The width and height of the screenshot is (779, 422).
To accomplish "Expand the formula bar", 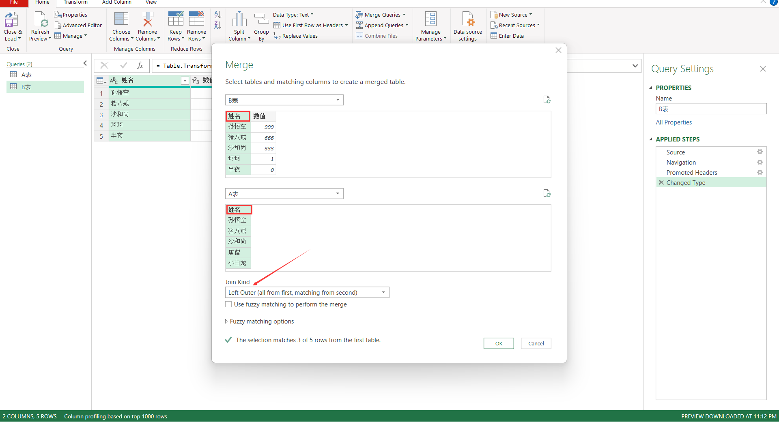I will point(635,66).
